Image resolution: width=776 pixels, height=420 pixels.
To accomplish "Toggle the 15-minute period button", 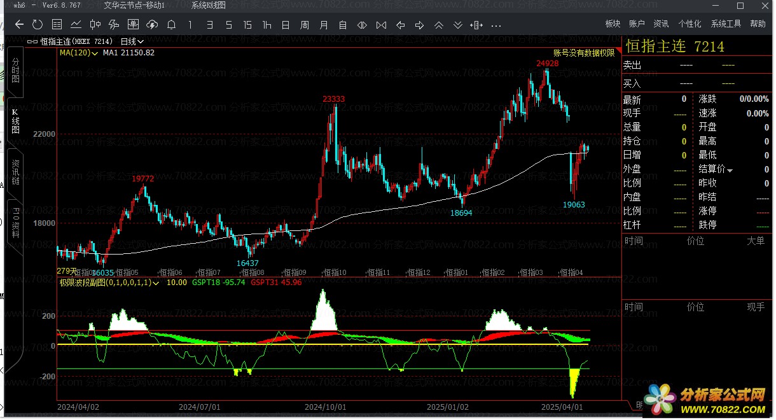I will tap(247, 25).
